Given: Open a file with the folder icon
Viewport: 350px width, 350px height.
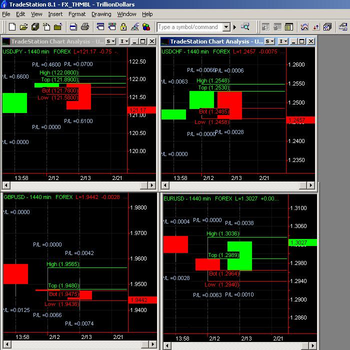Looking at the screenshot, I should 23,27.
